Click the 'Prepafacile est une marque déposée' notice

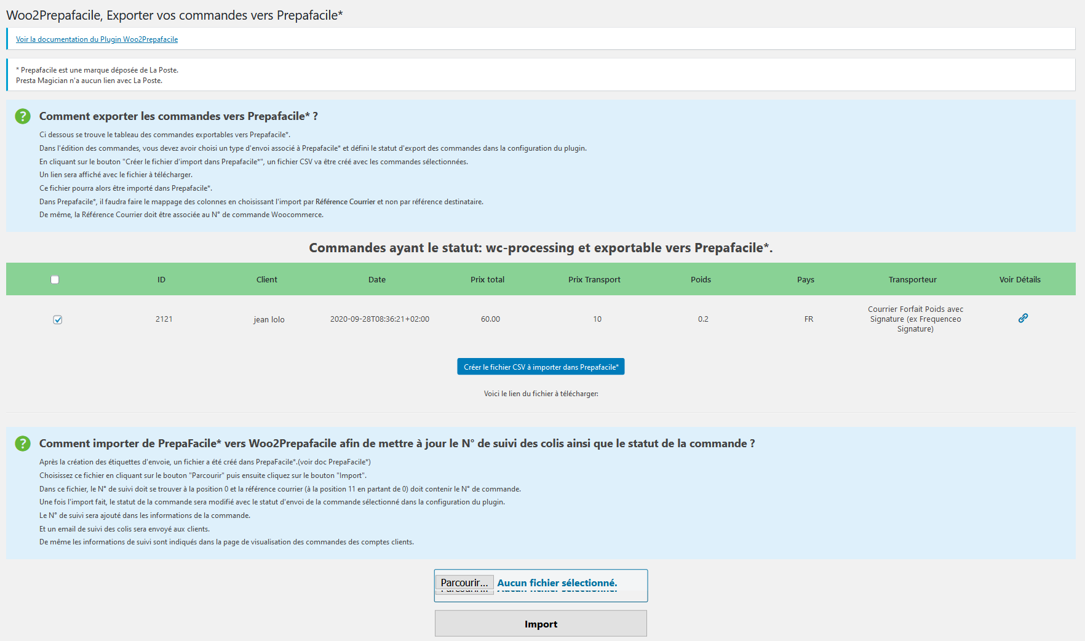tap(97, 70)
